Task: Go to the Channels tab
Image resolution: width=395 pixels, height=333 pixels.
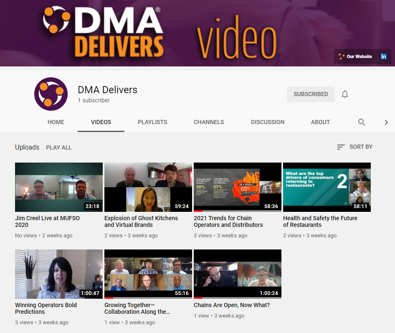Action: 209,122
